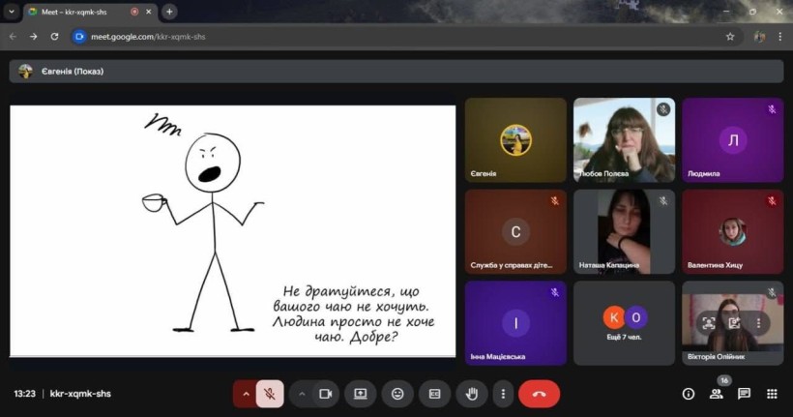
Task: Open the emoji reactions button
Action: [x=397, y=394]
